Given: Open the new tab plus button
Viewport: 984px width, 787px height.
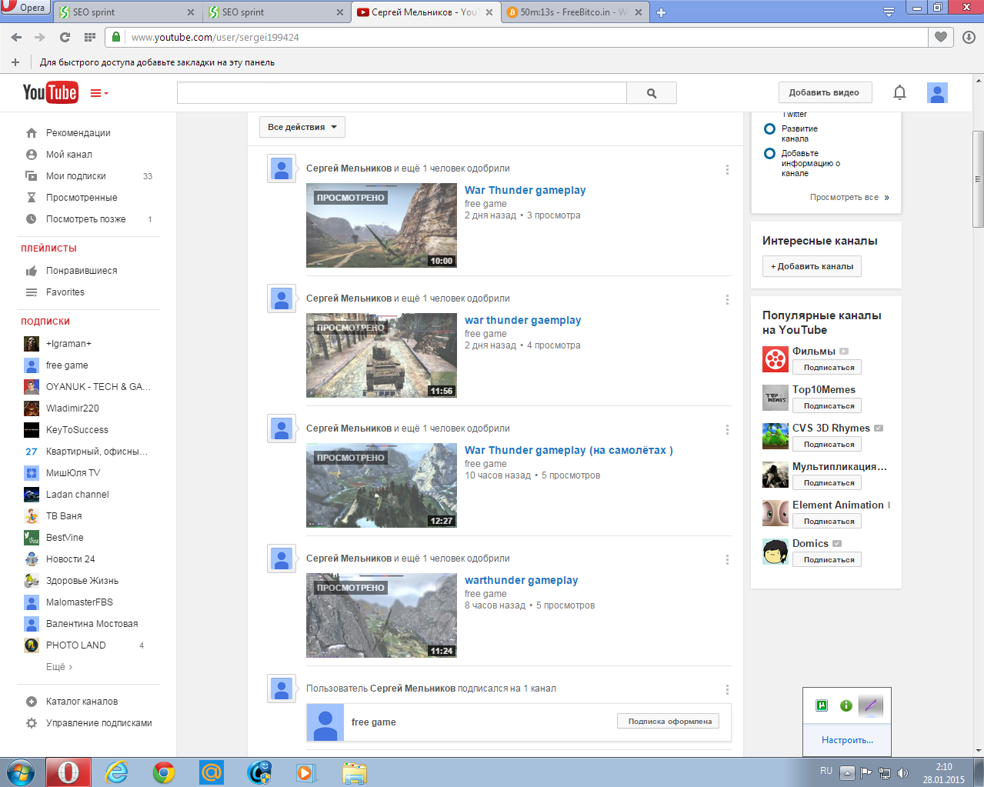Looking at the screenshot, I should [661, 12].
